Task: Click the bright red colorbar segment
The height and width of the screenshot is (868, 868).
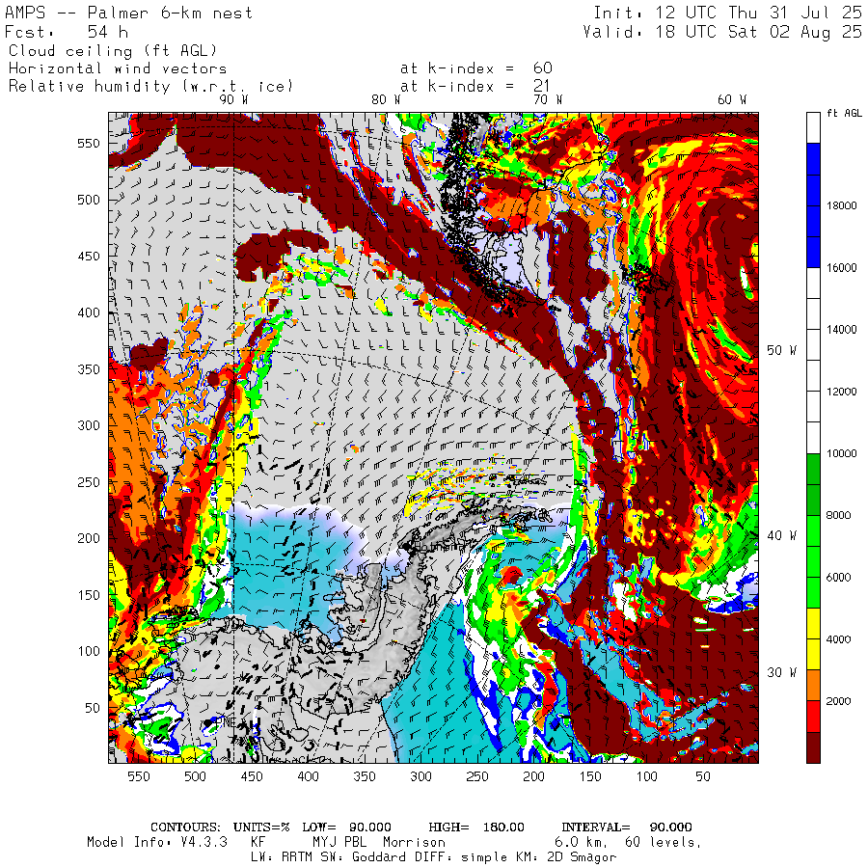Action: 813,717
